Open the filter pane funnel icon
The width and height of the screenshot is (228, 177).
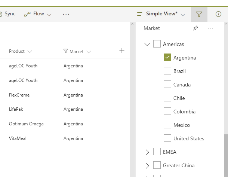(199, 14)
